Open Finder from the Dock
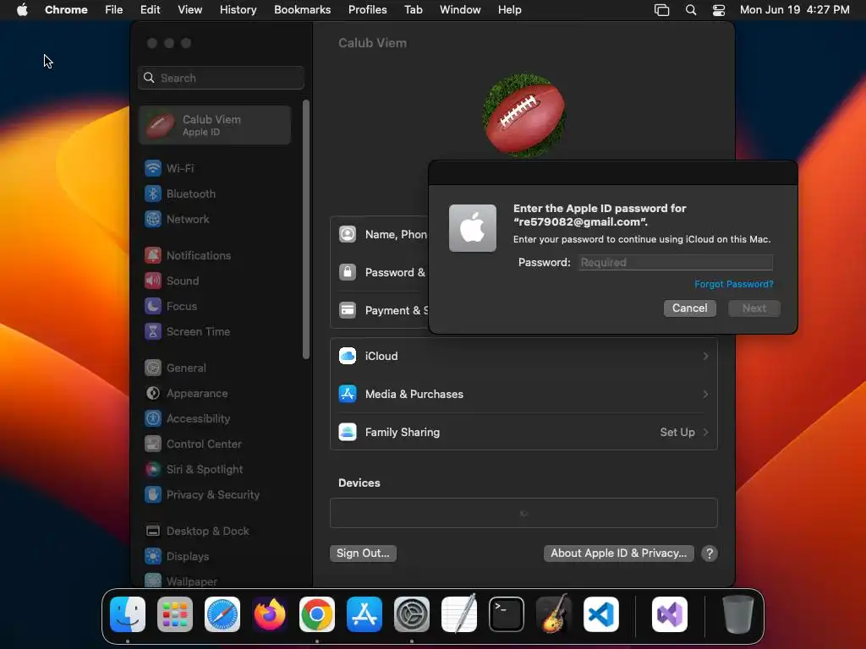 128,614
